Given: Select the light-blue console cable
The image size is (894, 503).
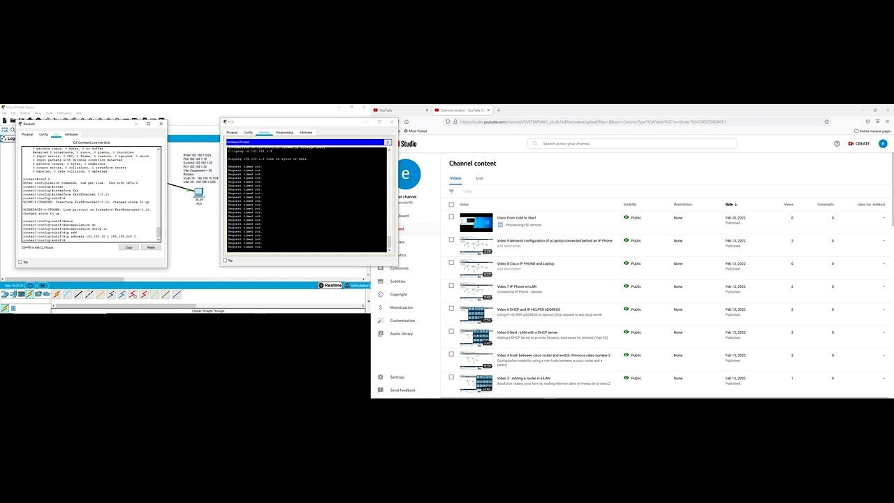Looking at the screenshot, I should 68,294.
